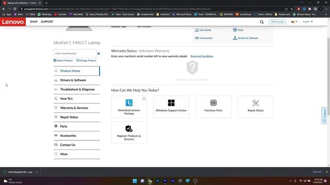Screen dimensions: 330x185
Task: Open the SHOP menu
Action: [x=34, y=22]
